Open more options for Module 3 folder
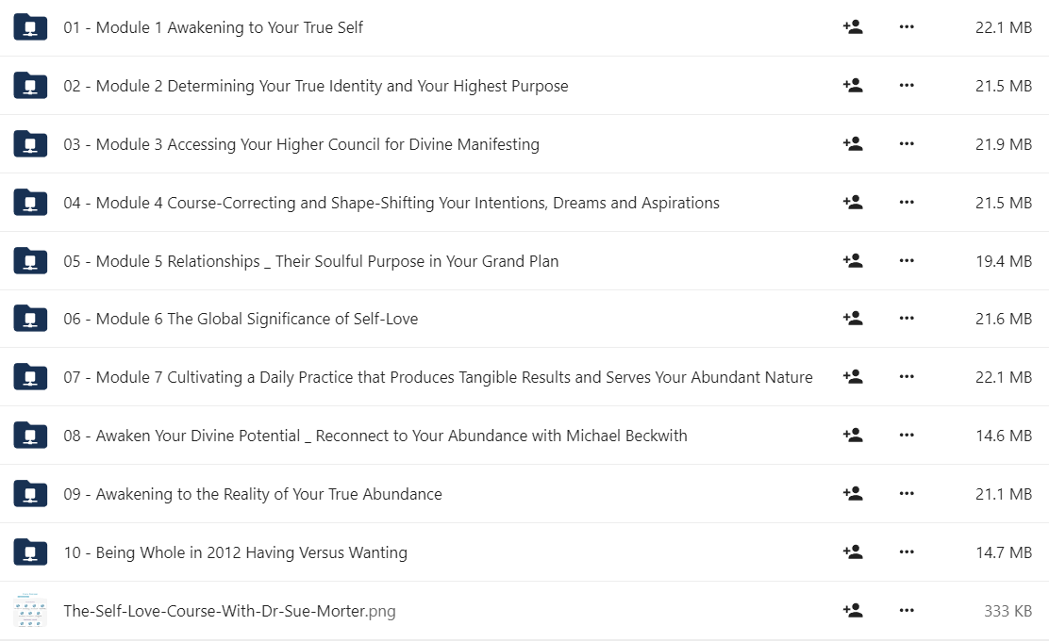1049x642 pixels. tap(907, 144)
